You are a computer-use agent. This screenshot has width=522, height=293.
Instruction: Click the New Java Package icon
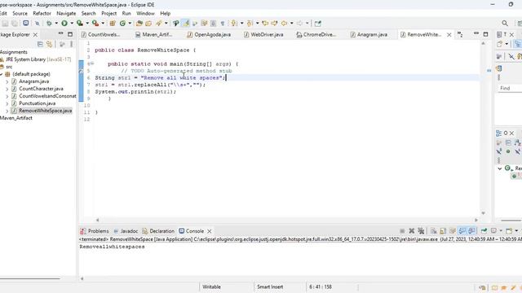pyautogui.click(x=113, y=24)
